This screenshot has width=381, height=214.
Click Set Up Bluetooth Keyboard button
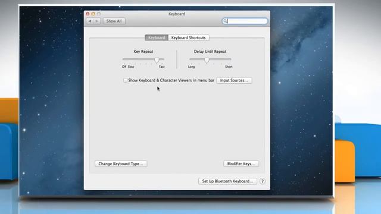point(227,181)
